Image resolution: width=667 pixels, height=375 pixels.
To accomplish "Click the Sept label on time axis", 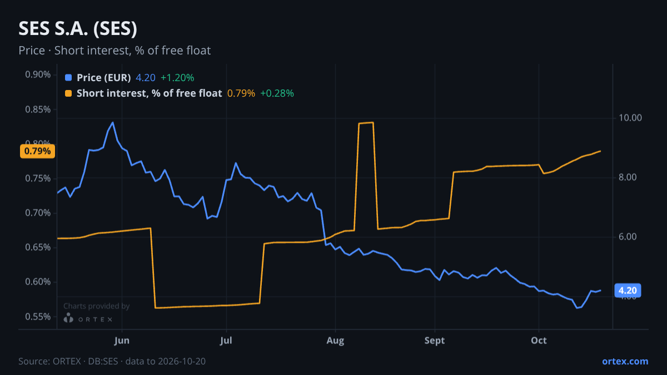I will click(x=435, y=341).
